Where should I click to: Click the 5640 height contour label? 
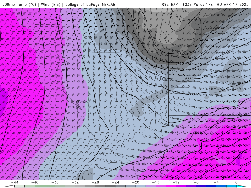tap(199, 133)
